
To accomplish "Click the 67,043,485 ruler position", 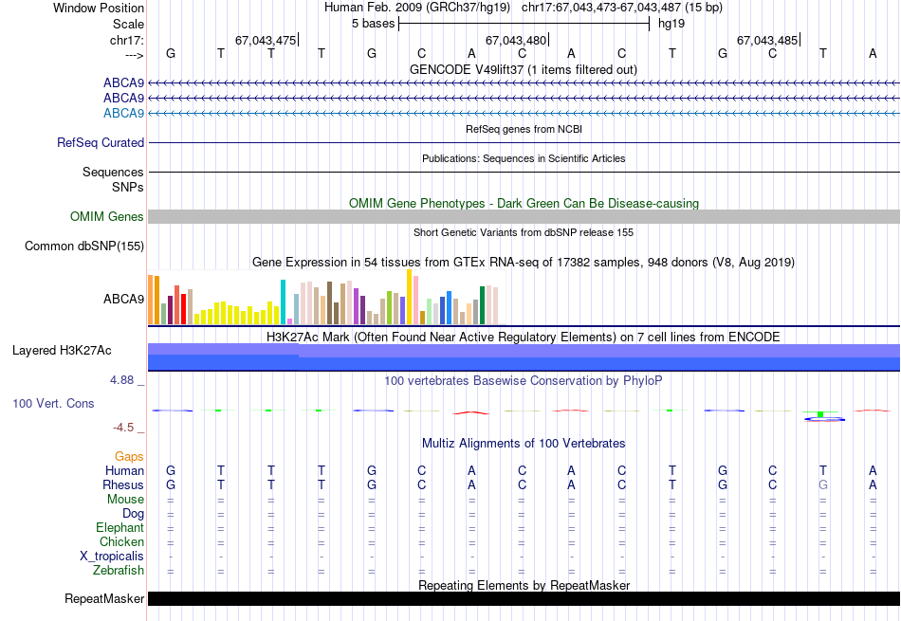I will tap(767, 40).
